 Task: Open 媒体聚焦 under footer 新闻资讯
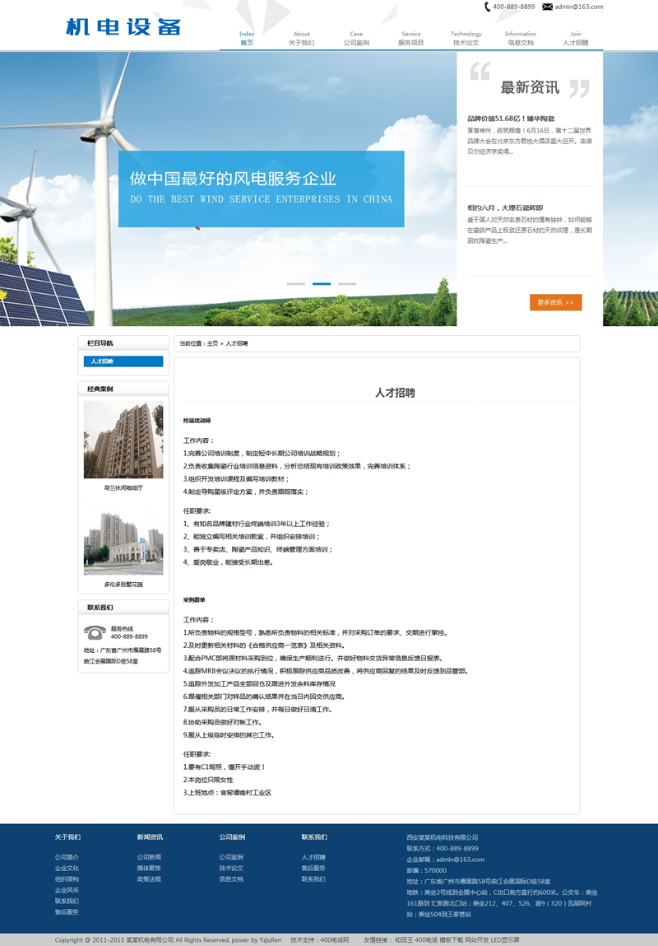click(x=149, y=868)
